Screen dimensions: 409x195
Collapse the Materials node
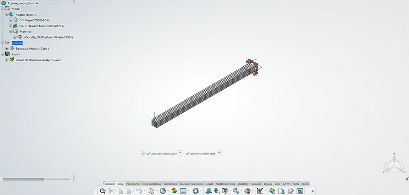[11, 31]
